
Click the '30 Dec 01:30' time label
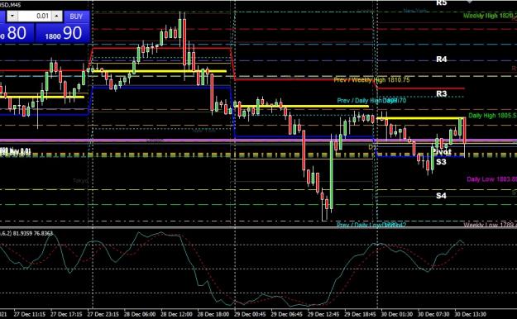(397, 314)
